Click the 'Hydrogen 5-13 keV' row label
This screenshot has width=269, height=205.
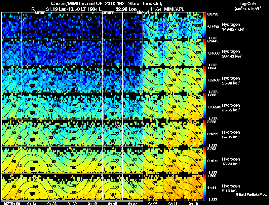coord(231,189)
